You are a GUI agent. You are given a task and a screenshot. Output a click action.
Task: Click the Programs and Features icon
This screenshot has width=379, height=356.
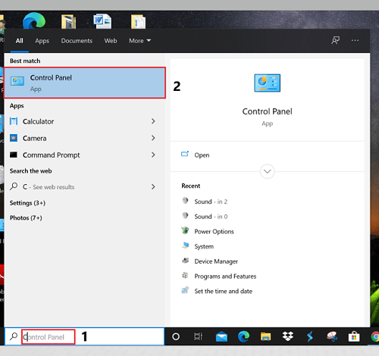click(x=185, y=275)
